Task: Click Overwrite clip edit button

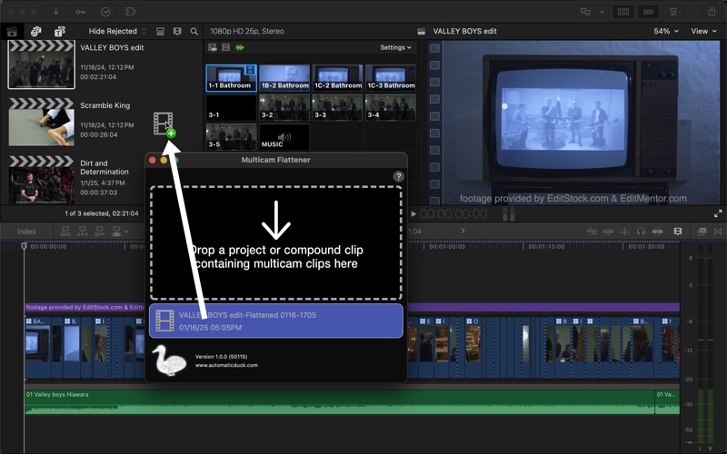Action: tap(116, 232)
